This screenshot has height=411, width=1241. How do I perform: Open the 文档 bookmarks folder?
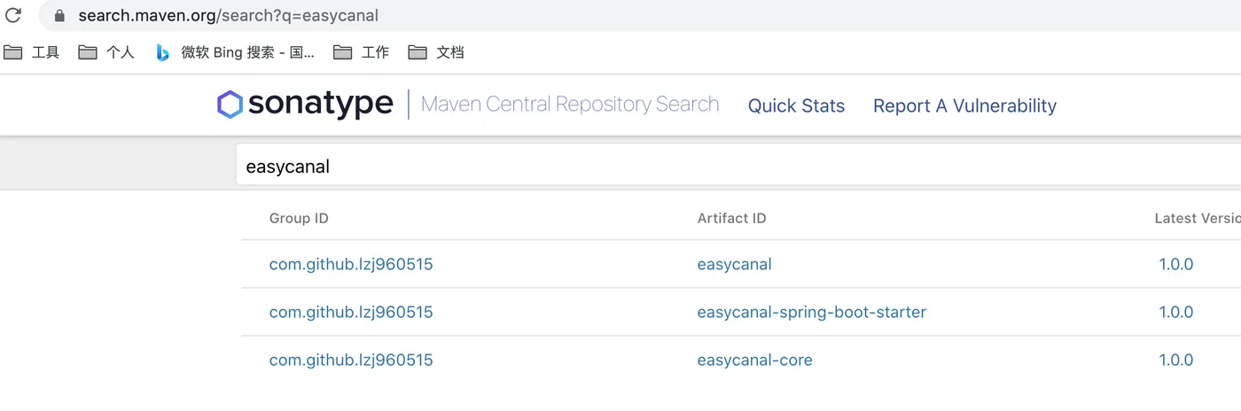[x=436, y=52]
